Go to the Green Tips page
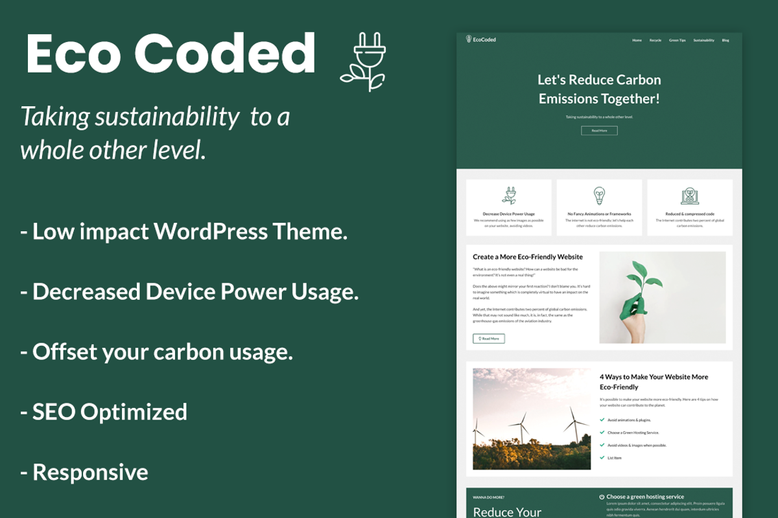778x518 pixels. pyautogui.click(x=678, y=40)
